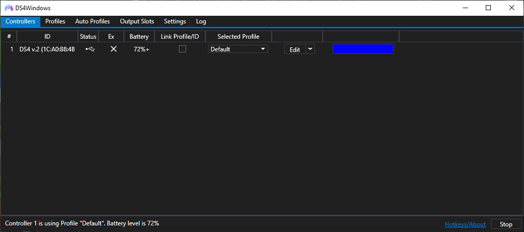The width and height of the screenshot is (524, 232).
Task: Go to the Auto Profiles tab
Action: [93, 21]
